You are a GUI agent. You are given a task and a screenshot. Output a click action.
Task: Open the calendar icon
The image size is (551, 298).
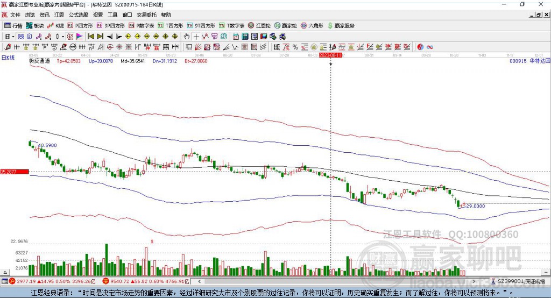[x=236, y=37]
